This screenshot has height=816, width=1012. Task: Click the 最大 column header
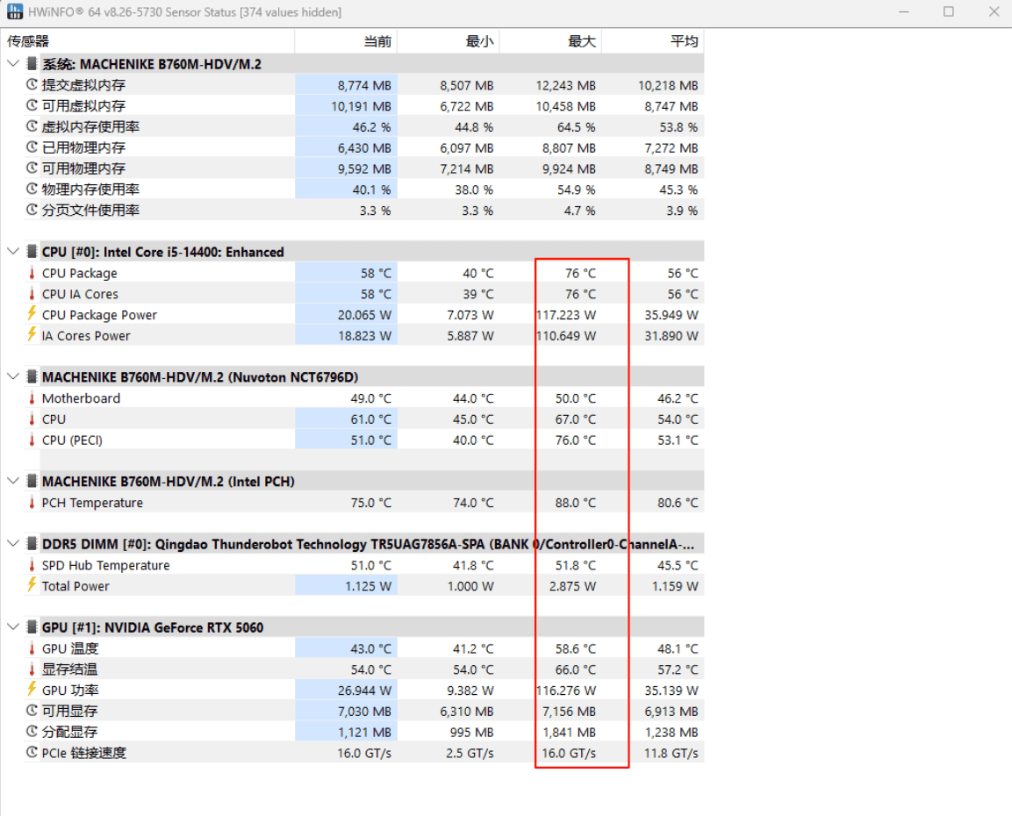pyautogui.click(x=550, y=41)
